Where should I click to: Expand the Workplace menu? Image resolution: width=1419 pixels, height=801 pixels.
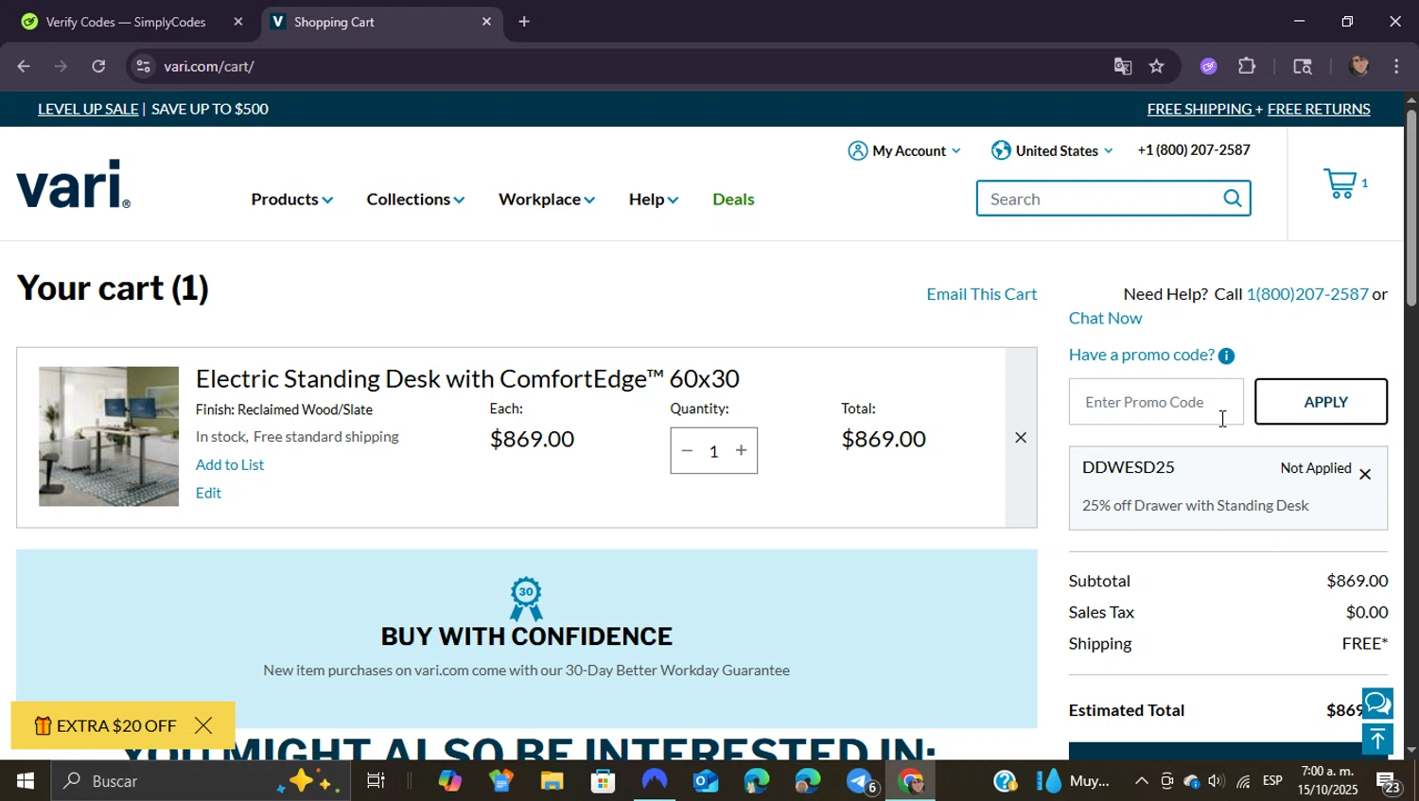point(547,200)
